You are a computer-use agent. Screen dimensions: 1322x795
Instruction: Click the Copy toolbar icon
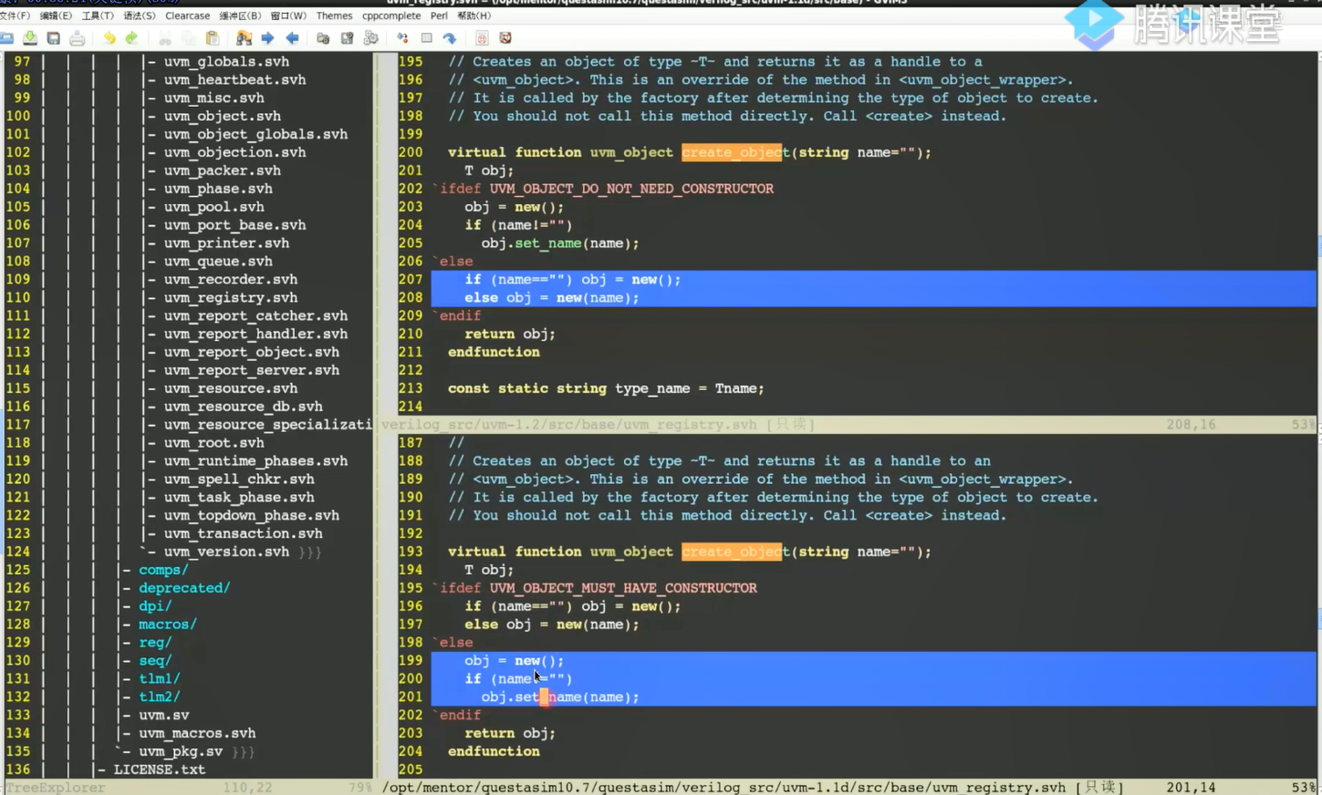(x=189, y=38)
